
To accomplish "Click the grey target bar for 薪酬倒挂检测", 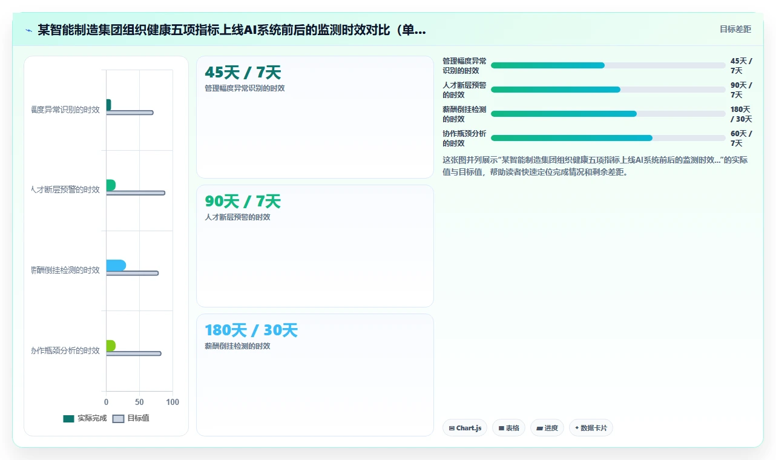I will coord(132,273).
